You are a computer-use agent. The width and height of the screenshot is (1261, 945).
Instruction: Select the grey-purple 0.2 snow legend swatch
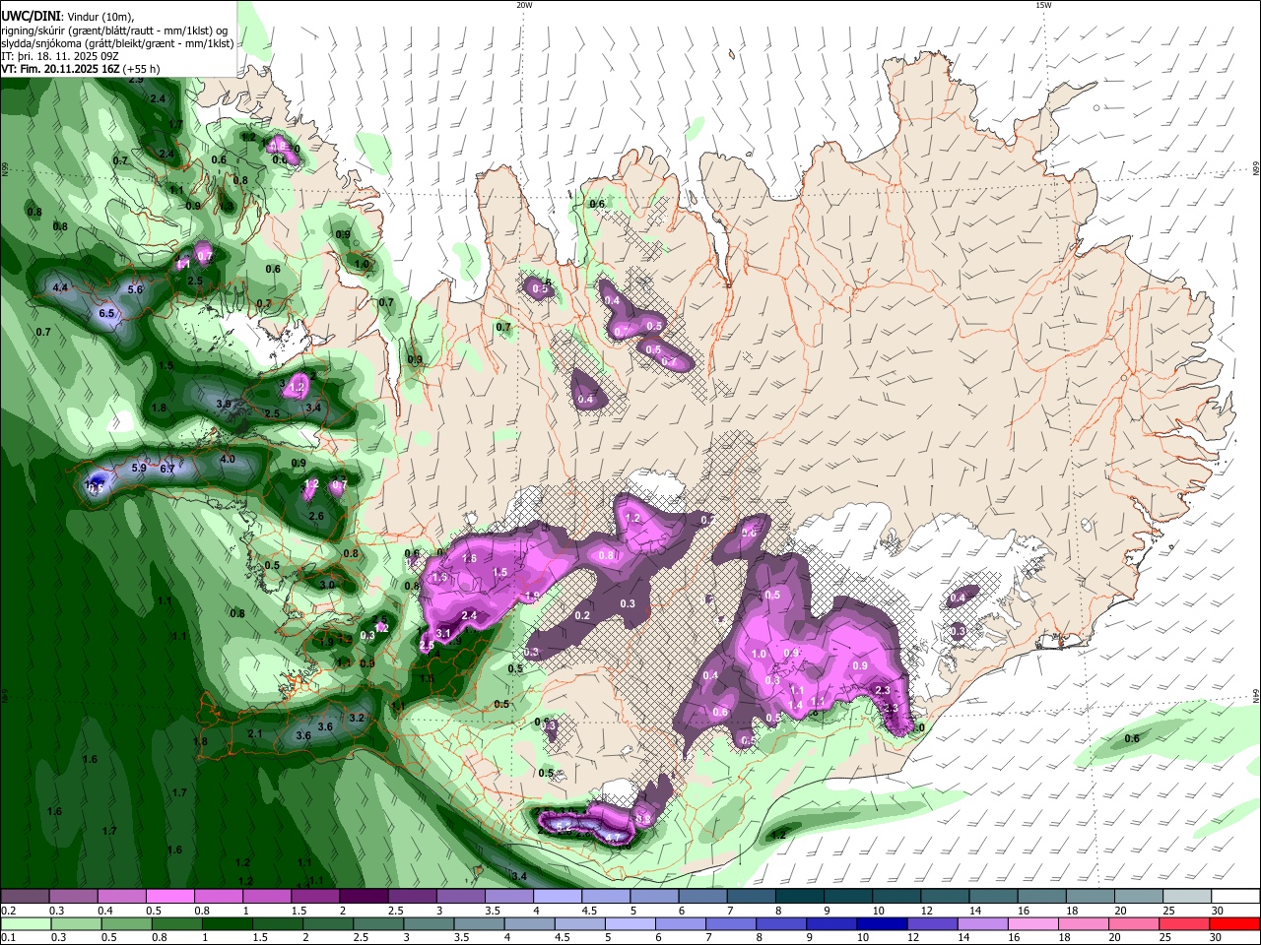click(x=25, y=897)
